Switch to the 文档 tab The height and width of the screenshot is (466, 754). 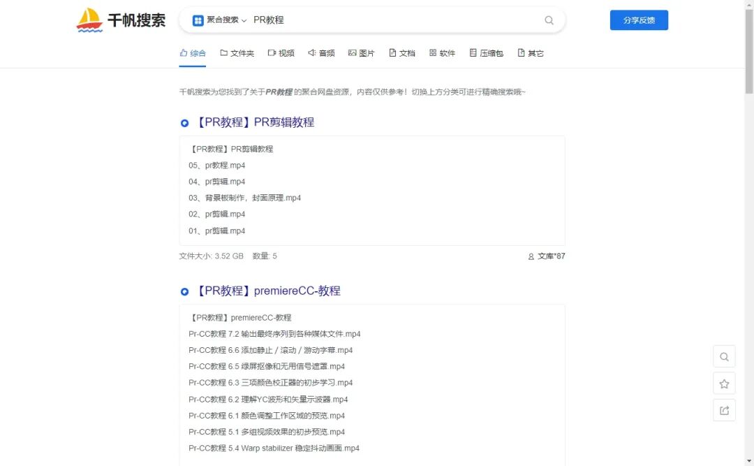[401, 53]
